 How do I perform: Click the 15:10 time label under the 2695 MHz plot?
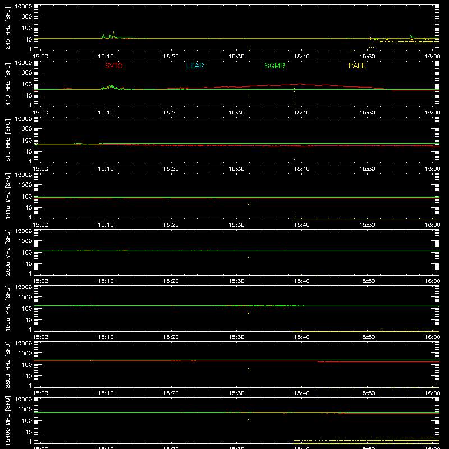(x=106, y=281)
